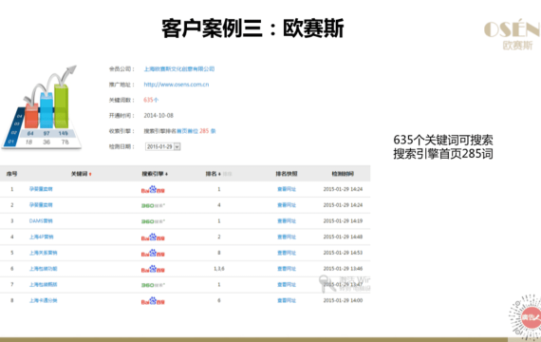
Task: Click the 排名快照 column header
Action: point(287,174)
